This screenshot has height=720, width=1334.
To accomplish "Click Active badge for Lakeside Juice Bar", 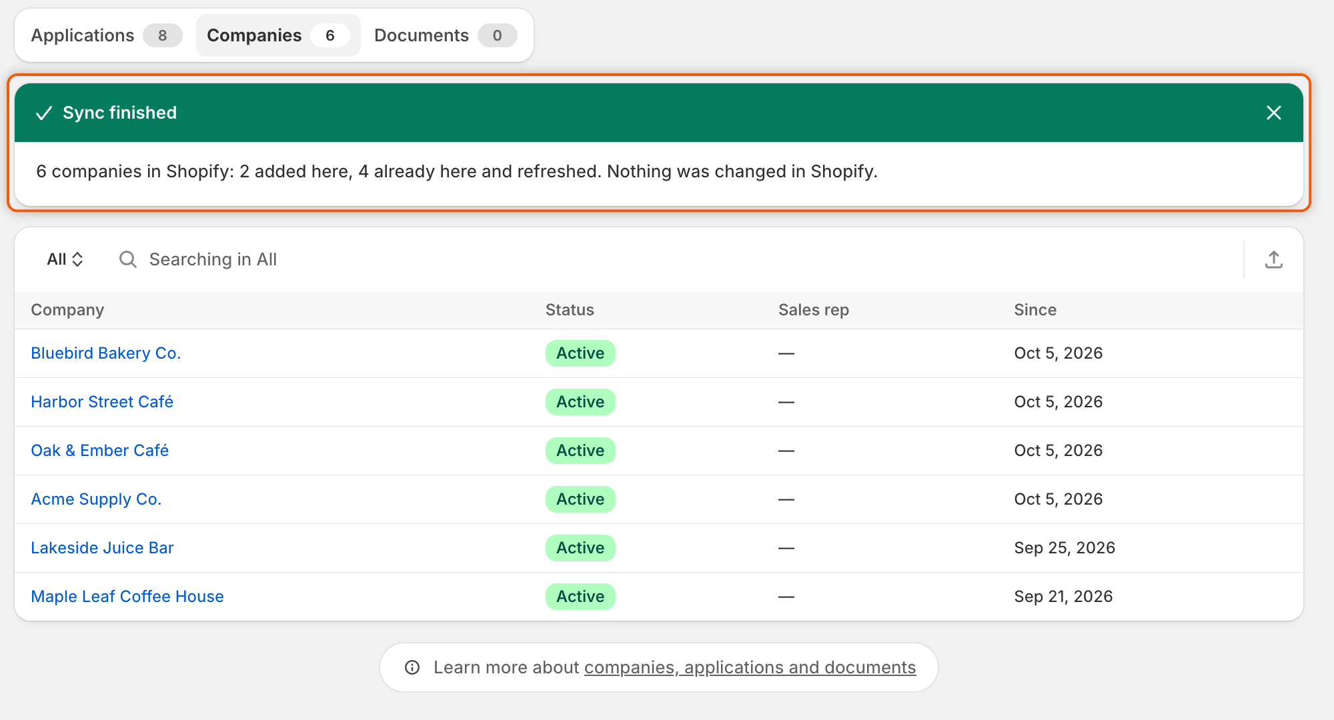I will [580, 548].
